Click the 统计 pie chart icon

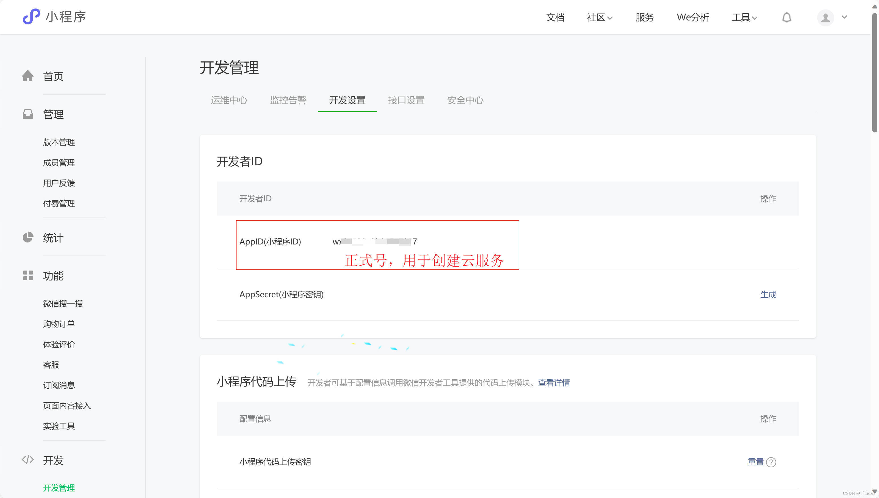[x=28, y=237]
